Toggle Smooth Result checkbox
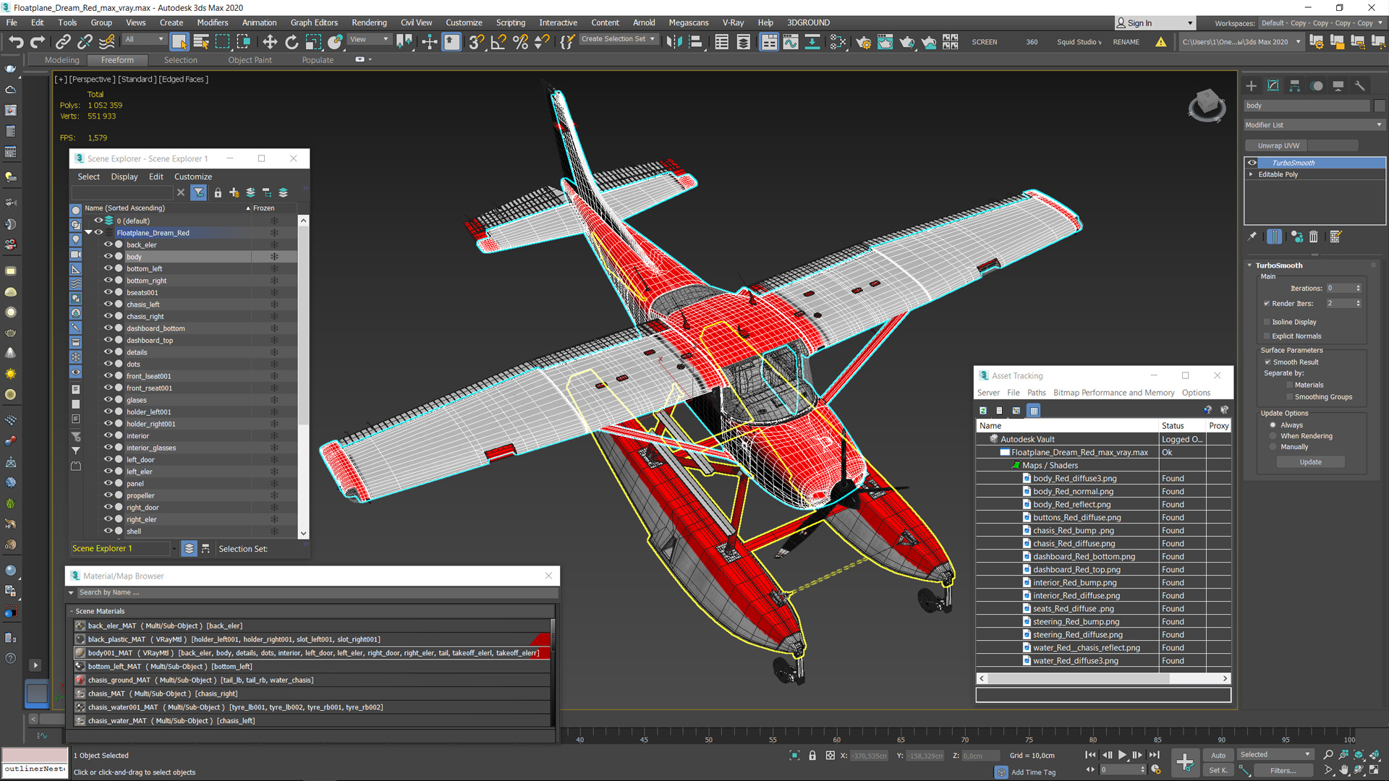 pyautogui.click(x=1267, y=362)
